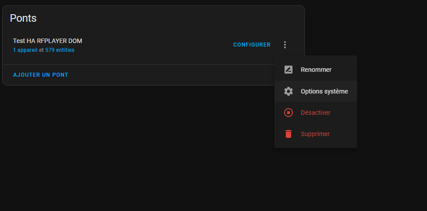This screenshot has height=211, width=427.
Task: Choose Supprimer to delete the bridge
Action: [315, 134]
